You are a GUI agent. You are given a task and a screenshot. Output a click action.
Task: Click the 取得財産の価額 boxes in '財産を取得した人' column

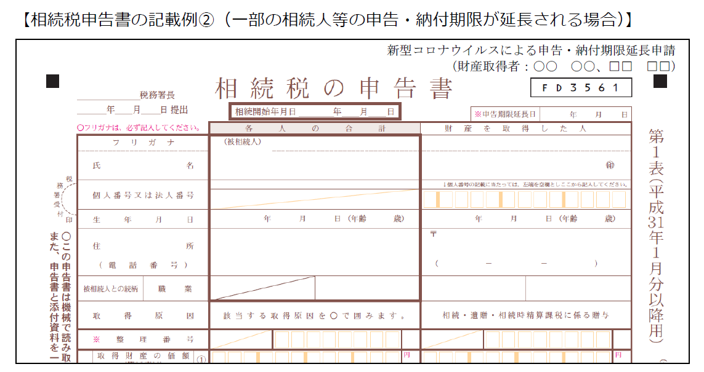tap(517, 357)
